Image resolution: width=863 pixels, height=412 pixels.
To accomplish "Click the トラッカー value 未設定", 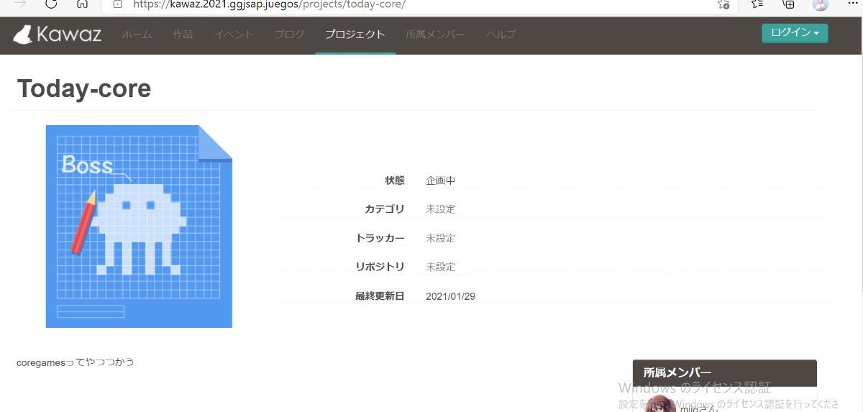I will (x=440, y=238).
